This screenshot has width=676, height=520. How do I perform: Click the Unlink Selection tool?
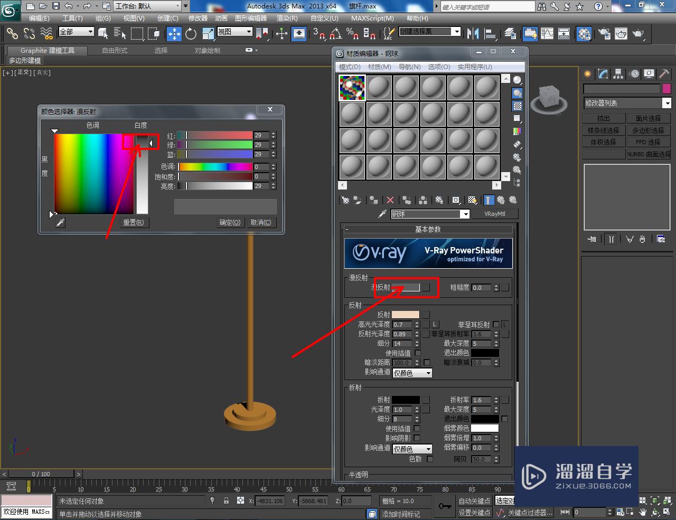(29, 34)
